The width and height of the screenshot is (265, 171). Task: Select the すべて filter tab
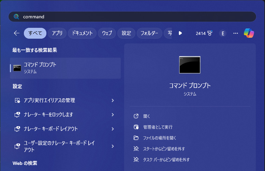click(35, 33)
